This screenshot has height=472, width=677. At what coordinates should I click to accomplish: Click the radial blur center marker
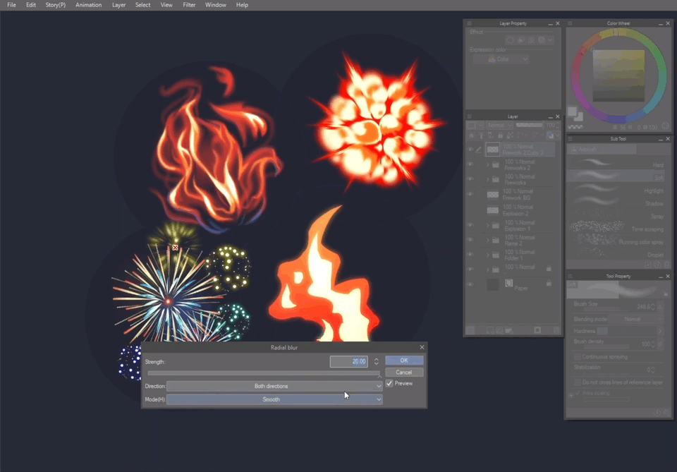pos(176,248)
